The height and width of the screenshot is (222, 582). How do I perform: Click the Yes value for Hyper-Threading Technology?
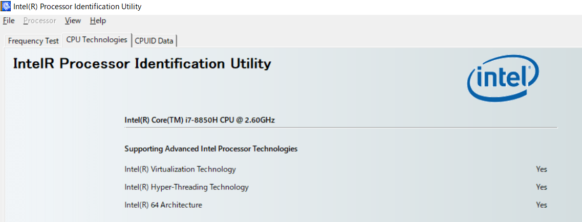tap(542, 187)
